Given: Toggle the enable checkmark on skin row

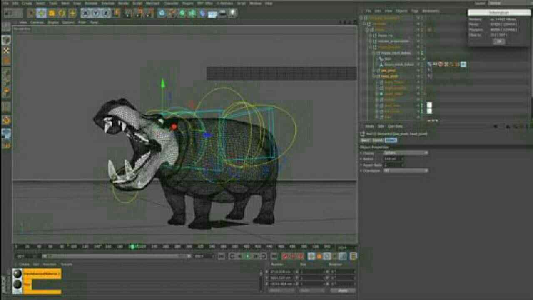Looking at the screenshot, I should (x=423, y=59).
